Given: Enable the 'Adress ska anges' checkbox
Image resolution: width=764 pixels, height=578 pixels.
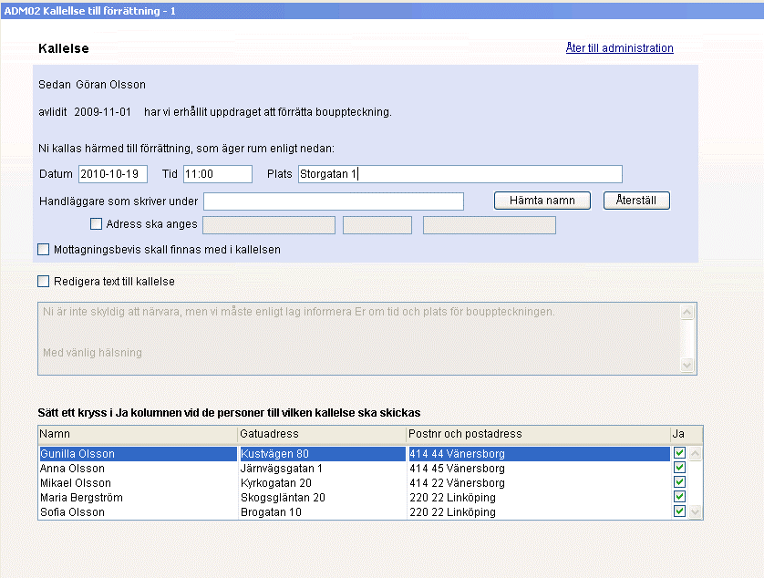Looking at the screenshot, I should point(97,224).
